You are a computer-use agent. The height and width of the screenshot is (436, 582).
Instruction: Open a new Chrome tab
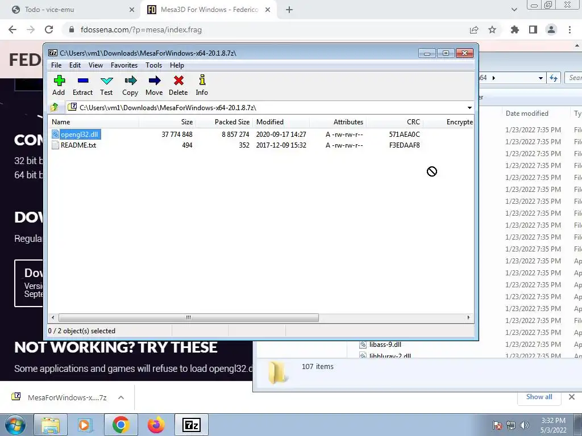(x=289, y=10)
